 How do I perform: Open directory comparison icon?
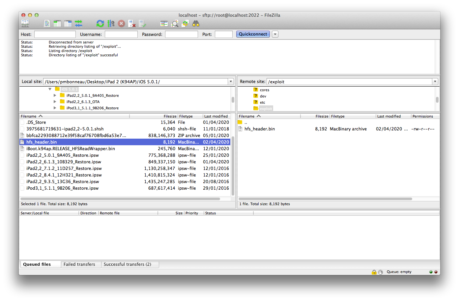tap(175, 23)
